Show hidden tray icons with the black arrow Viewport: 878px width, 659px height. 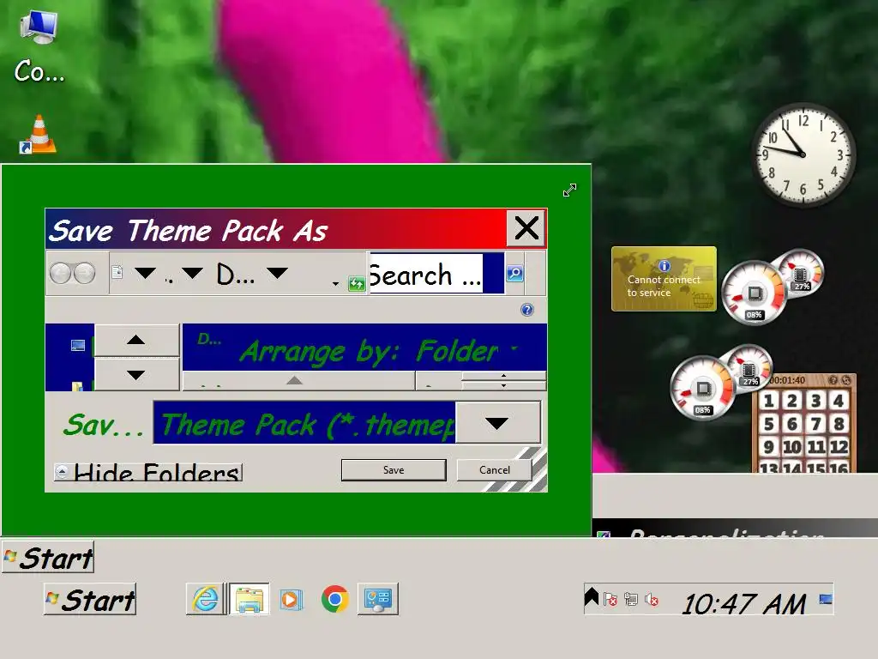click(x=592, y=597)
